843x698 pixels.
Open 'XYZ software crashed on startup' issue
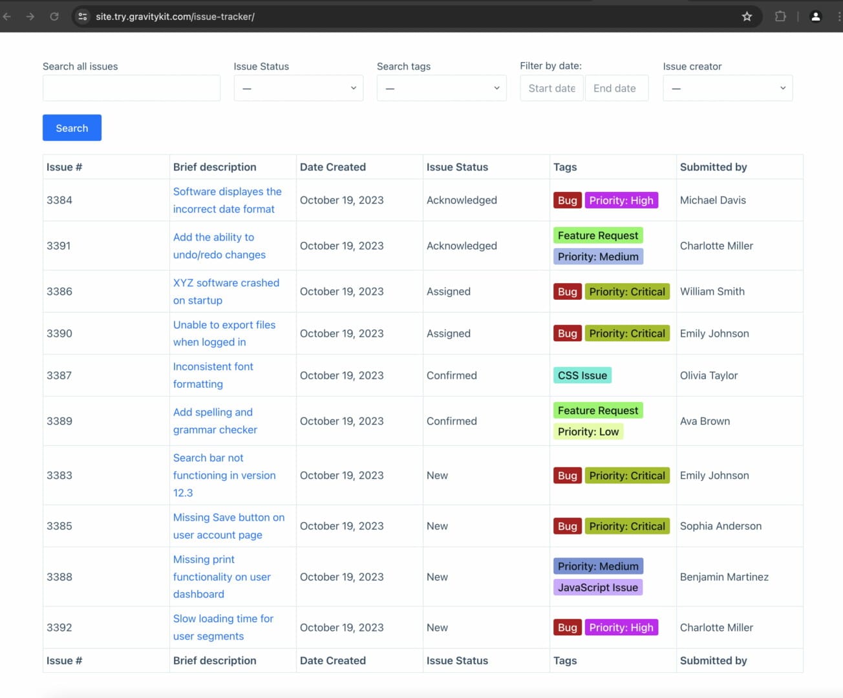pos(226,283)
